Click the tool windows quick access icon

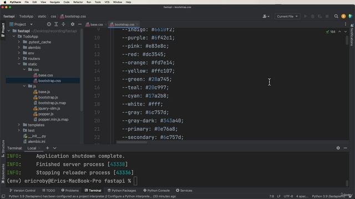[3, 196]
